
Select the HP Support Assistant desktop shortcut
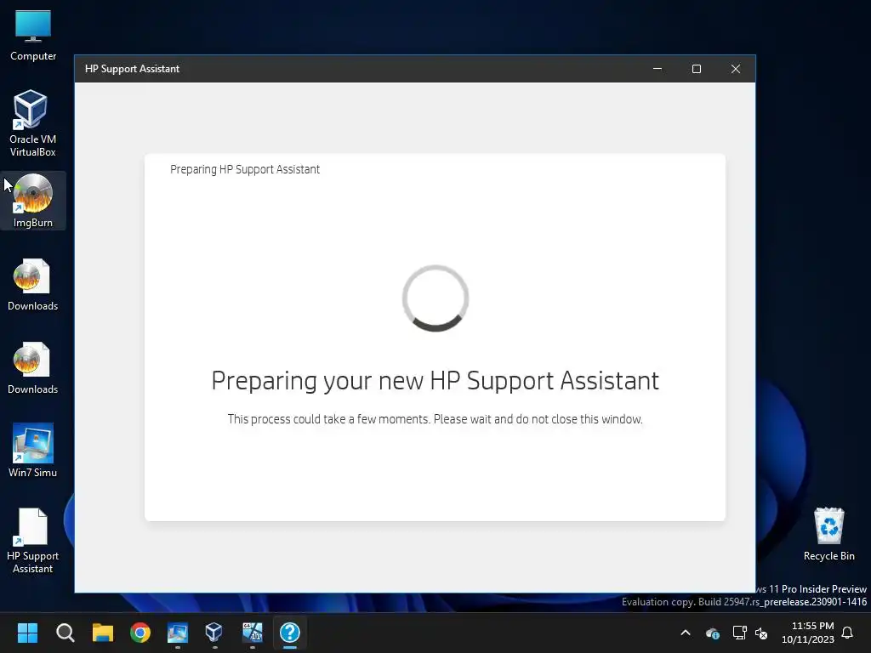click(x=33, y=541)
